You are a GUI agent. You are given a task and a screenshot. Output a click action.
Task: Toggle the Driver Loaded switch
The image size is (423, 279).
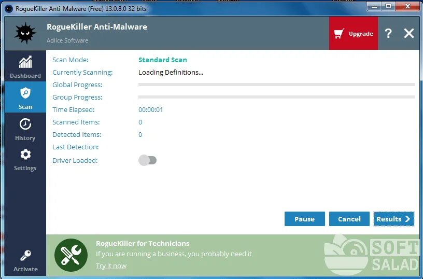147,160
